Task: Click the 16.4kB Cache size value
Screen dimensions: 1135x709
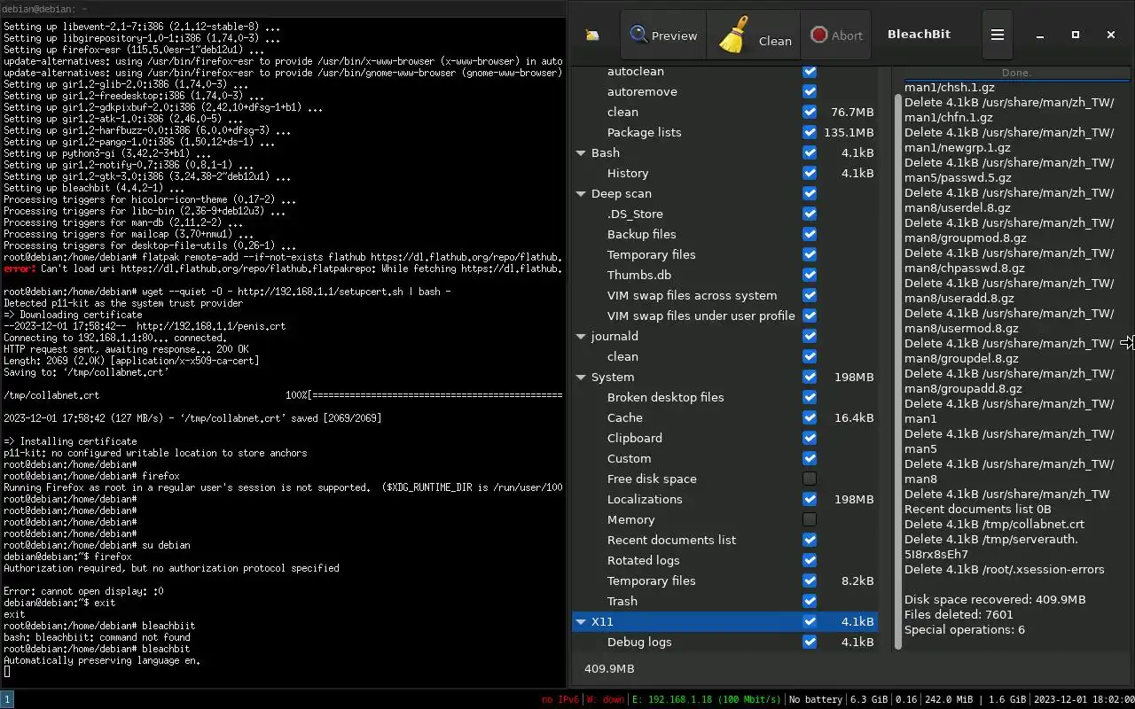Action: click(x=852, y=417)
